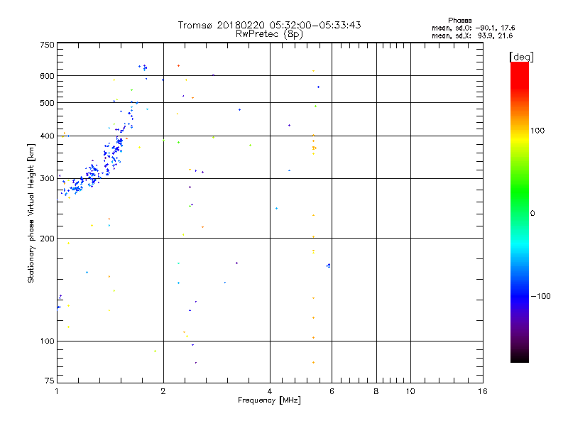This screenshot has height=426, width=568.
Task: Click the "-100" label beside the color bar
Action: pyautogui.click(x=541, y=296)
